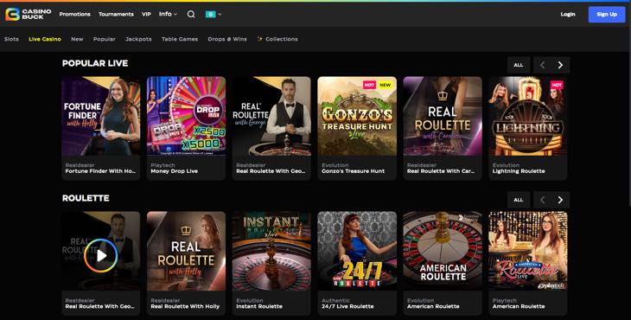Switch to the New tab
The image size is (631, 320).
pos(77,39)
